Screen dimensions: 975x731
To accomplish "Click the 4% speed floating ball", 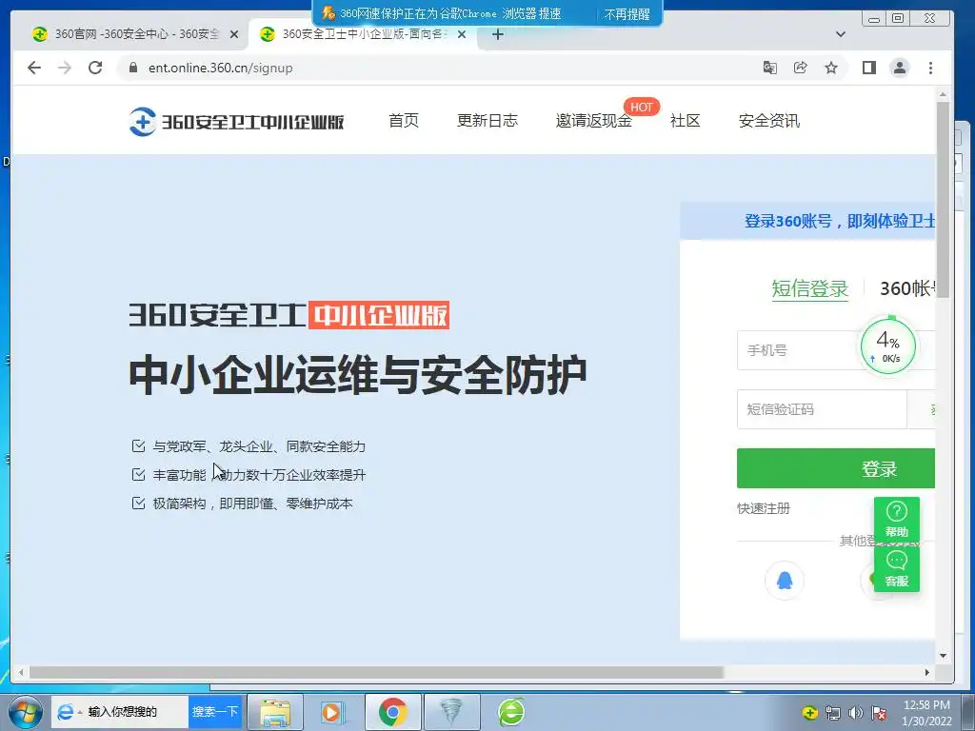I will [888, 346].
